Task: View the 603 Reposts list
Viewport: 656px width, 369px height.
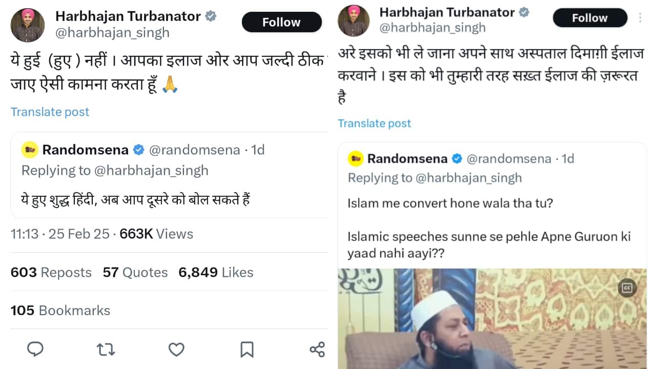Action: [x=51, y=272]
